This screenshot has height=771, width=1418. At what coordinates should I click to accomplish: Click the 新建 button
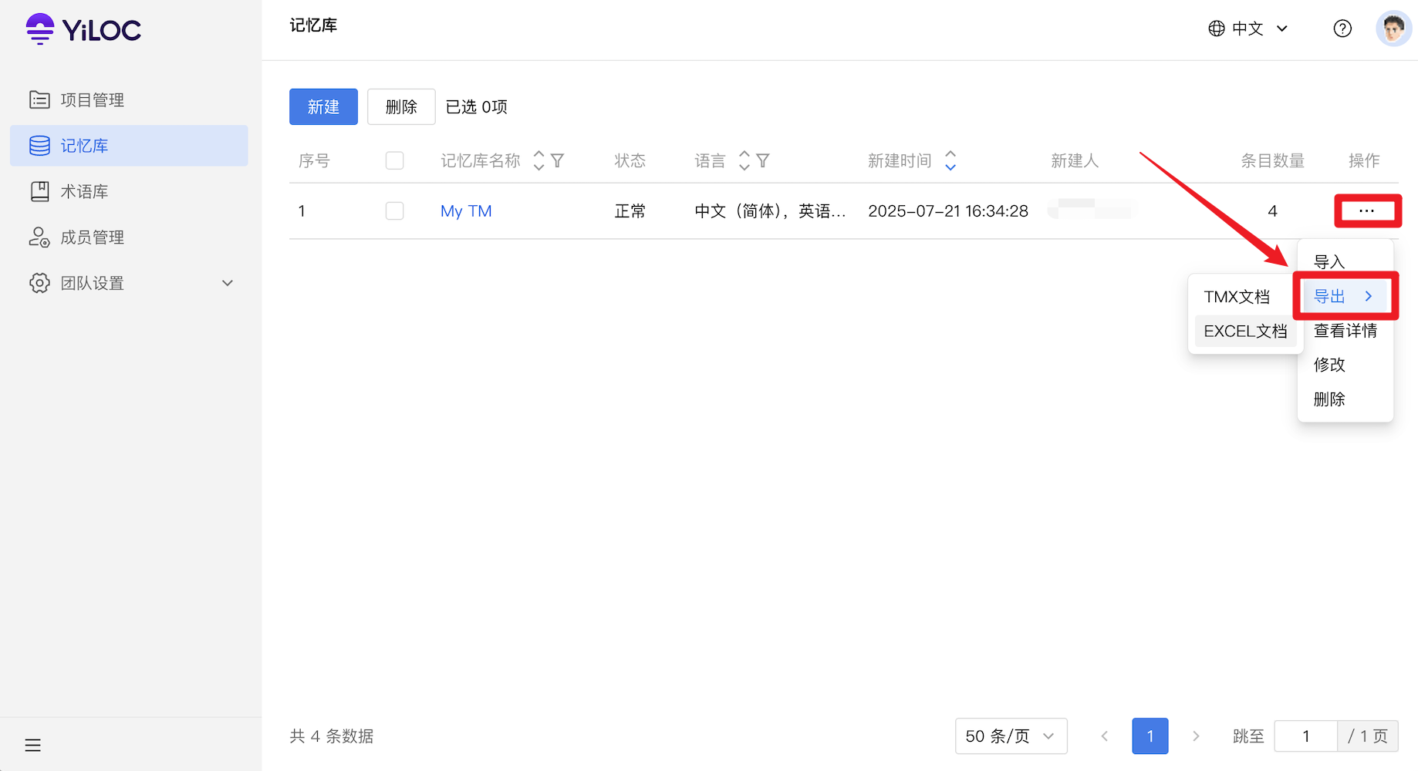(x=323, y=106)
